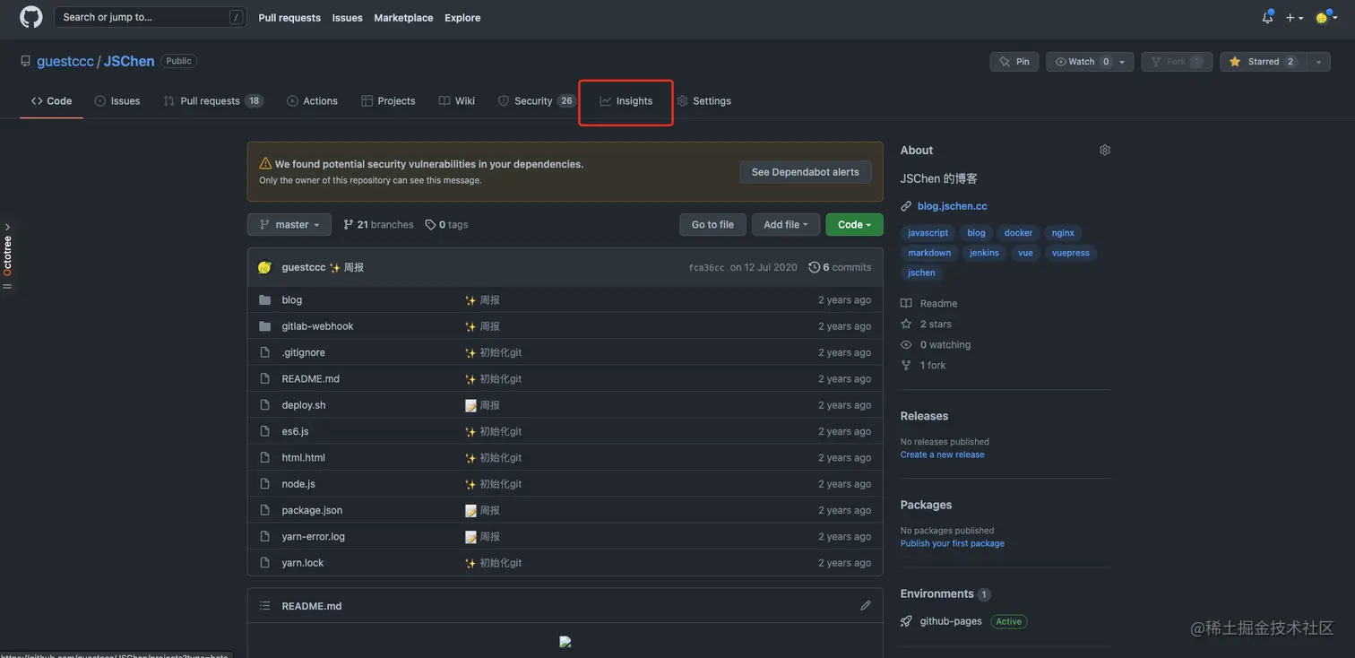Image resolution: width=1355 pixels, height=658 pixels.
Task: Click the commits history clock icon
Action: point(814,267)
